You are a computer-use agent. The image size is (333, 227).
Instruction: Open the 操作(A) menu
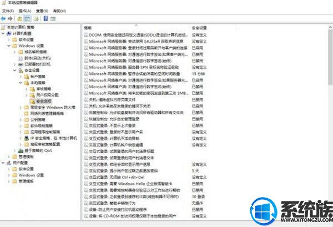click(x=25, y=11)
